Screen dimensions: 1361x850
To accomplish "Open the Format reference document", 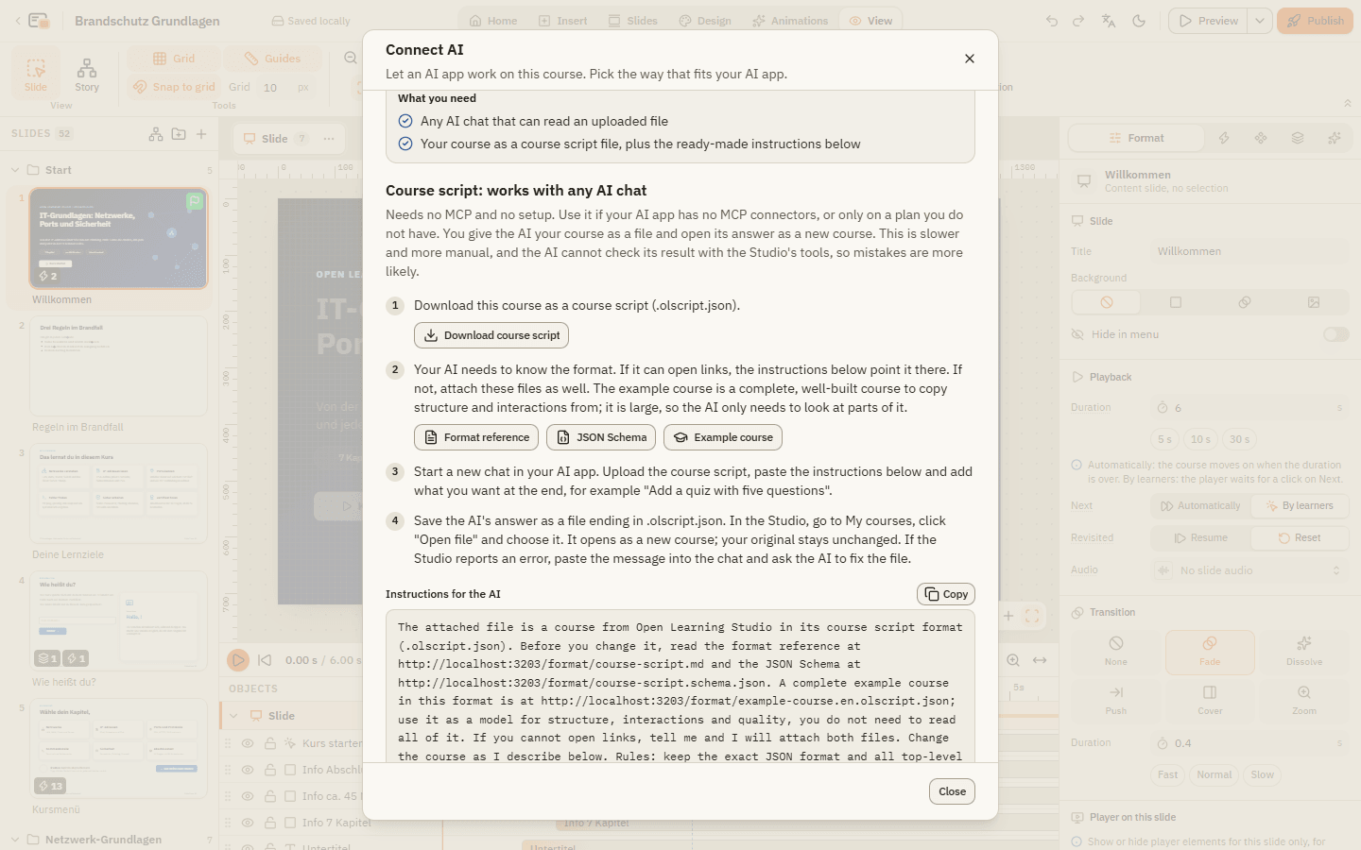I will (476, 437).
